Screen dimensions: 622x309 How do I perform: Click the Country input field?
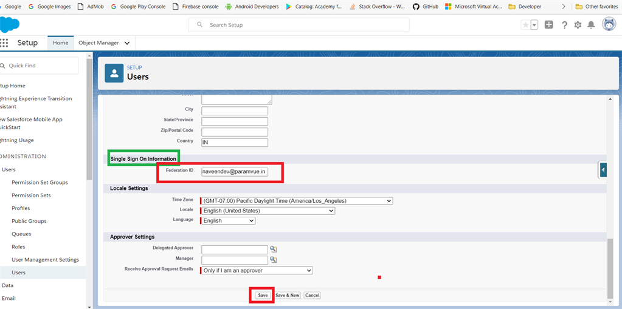(x=235, y=142)
